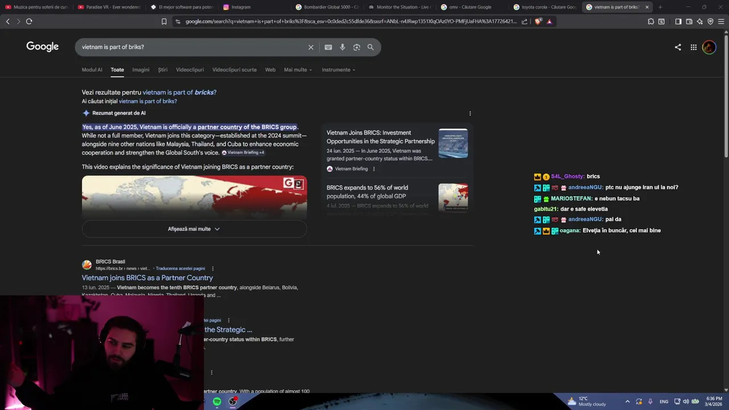Submit search with the magnifier icon

pos(371,47)
